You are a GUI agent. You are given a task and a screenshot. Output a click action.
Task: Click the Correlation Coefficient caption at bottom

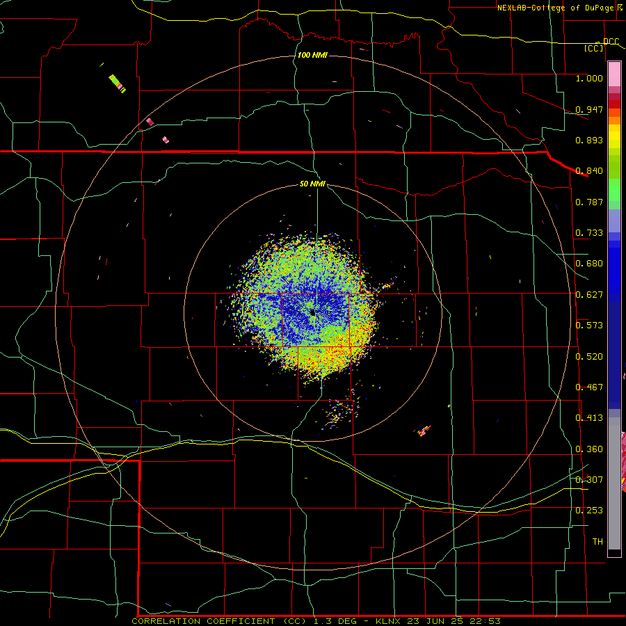(x=316, y=621)
